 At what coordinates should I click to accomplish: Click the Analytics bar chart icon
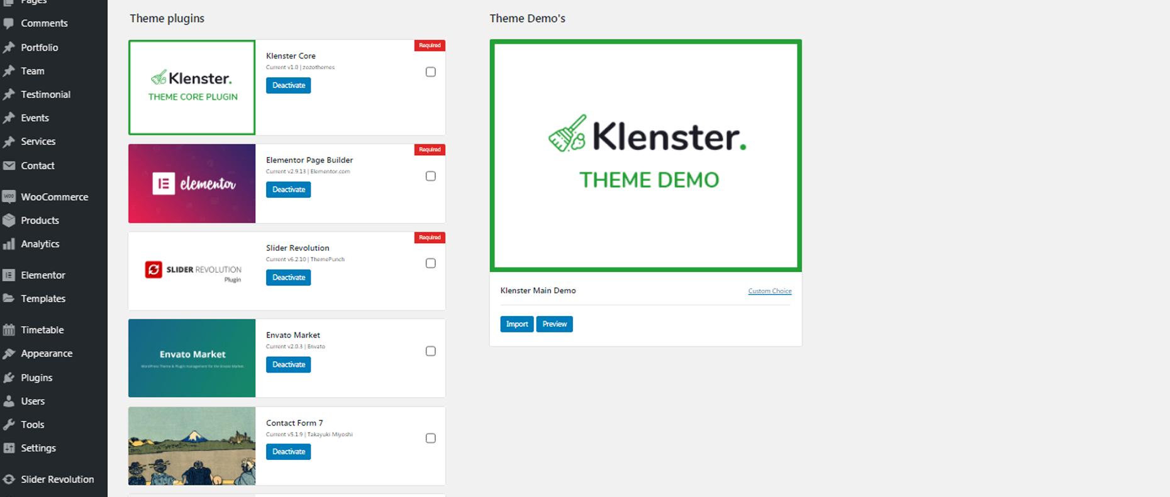9,244
